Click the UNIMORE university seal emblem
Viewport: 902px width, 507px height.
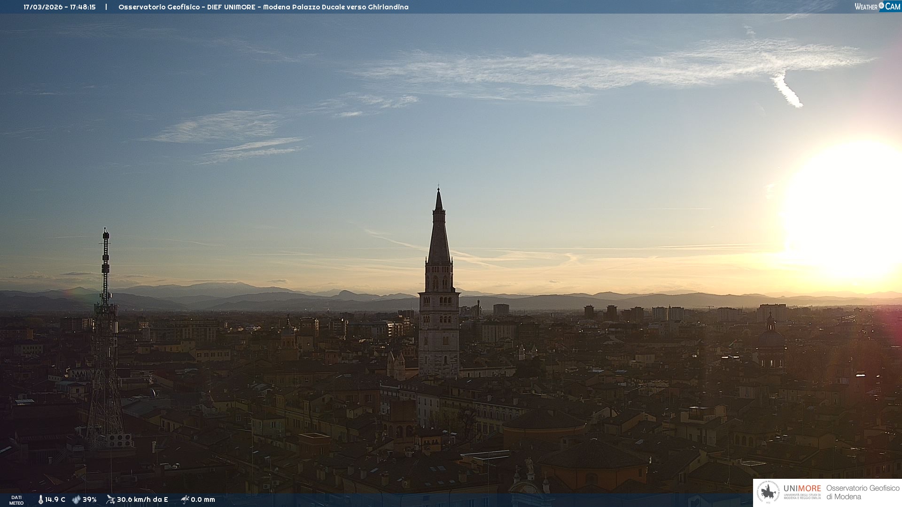pos(769,492)
